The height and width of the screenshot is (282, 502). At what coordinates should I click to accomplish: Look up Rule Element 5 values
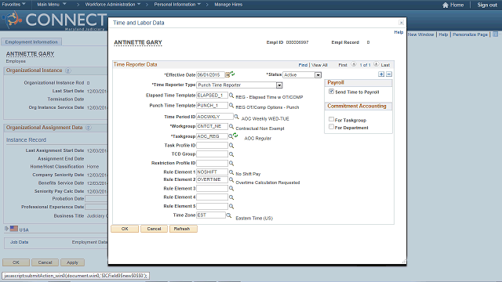(x=231, y=206)
